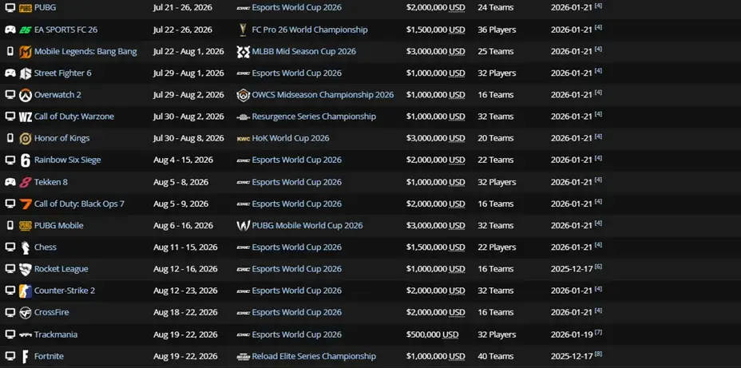Image resolution: width=741 pixels, height=368 pixels.
Task: Click the Resurgence Series Championship logo icon
Action: coord(243,117)
